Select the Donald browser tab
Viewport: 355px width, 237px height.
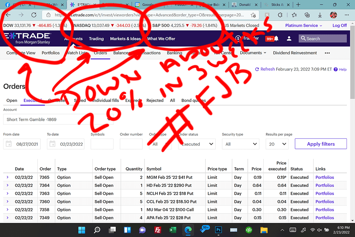(245, 5)
